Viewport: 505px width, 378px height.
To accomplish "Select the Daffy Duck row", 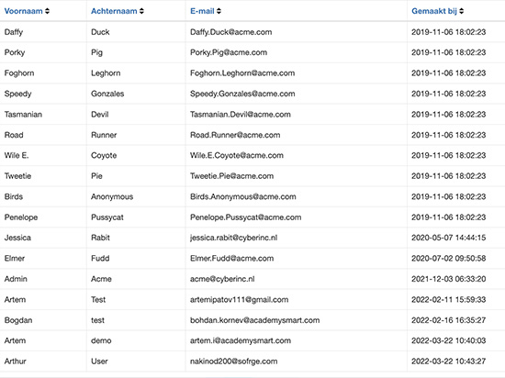I will pyautogui.click(x=252, y=32).
